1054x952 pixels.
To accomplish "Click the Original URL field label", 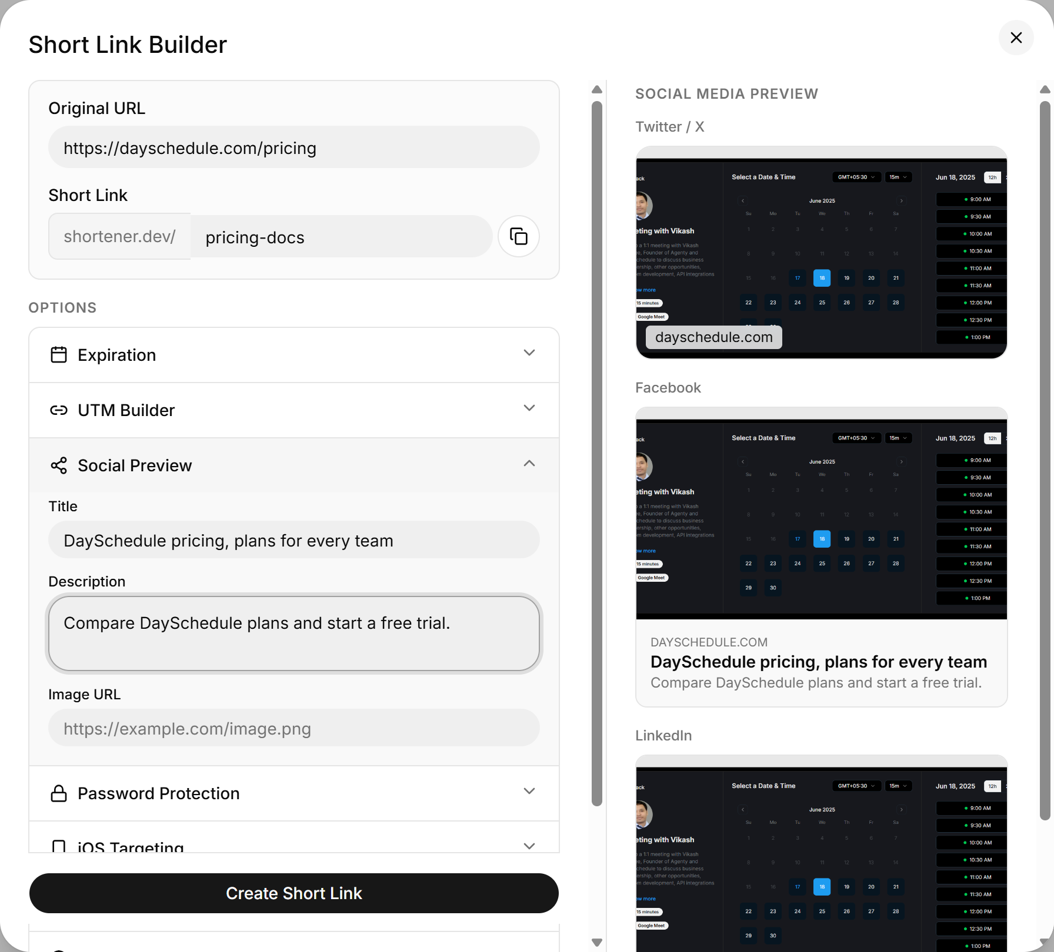I will [96, 108].
